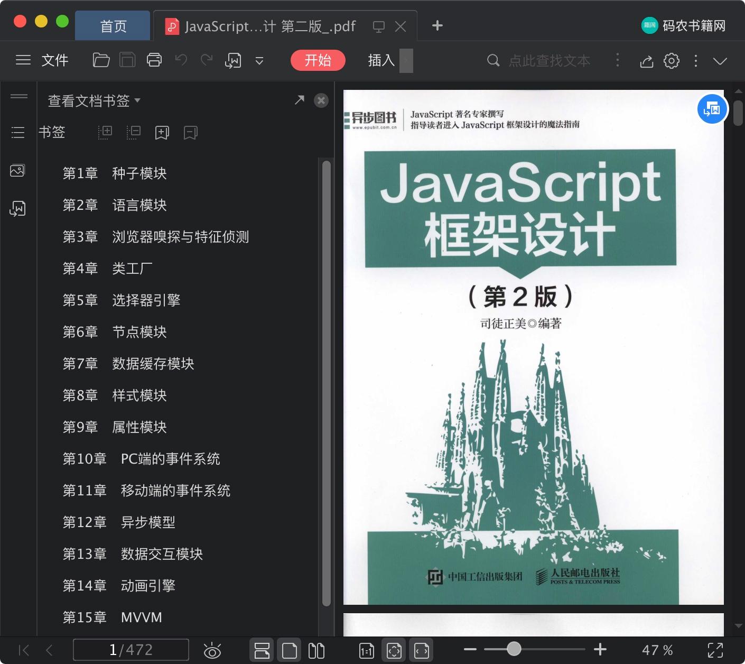This screenshot has width=745, height=664.
Task: Click the expand-all bookmarks icon
Action: [x=105, y=132]
